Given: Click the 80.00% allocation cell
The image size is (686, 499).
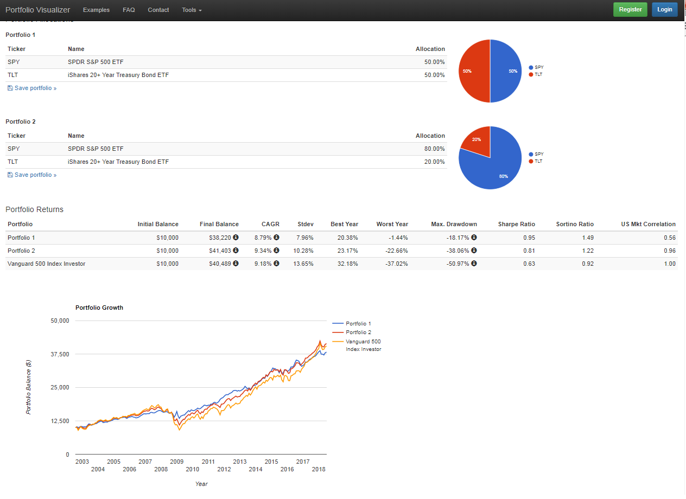Looking at the screenshot, I should [435, 149].
